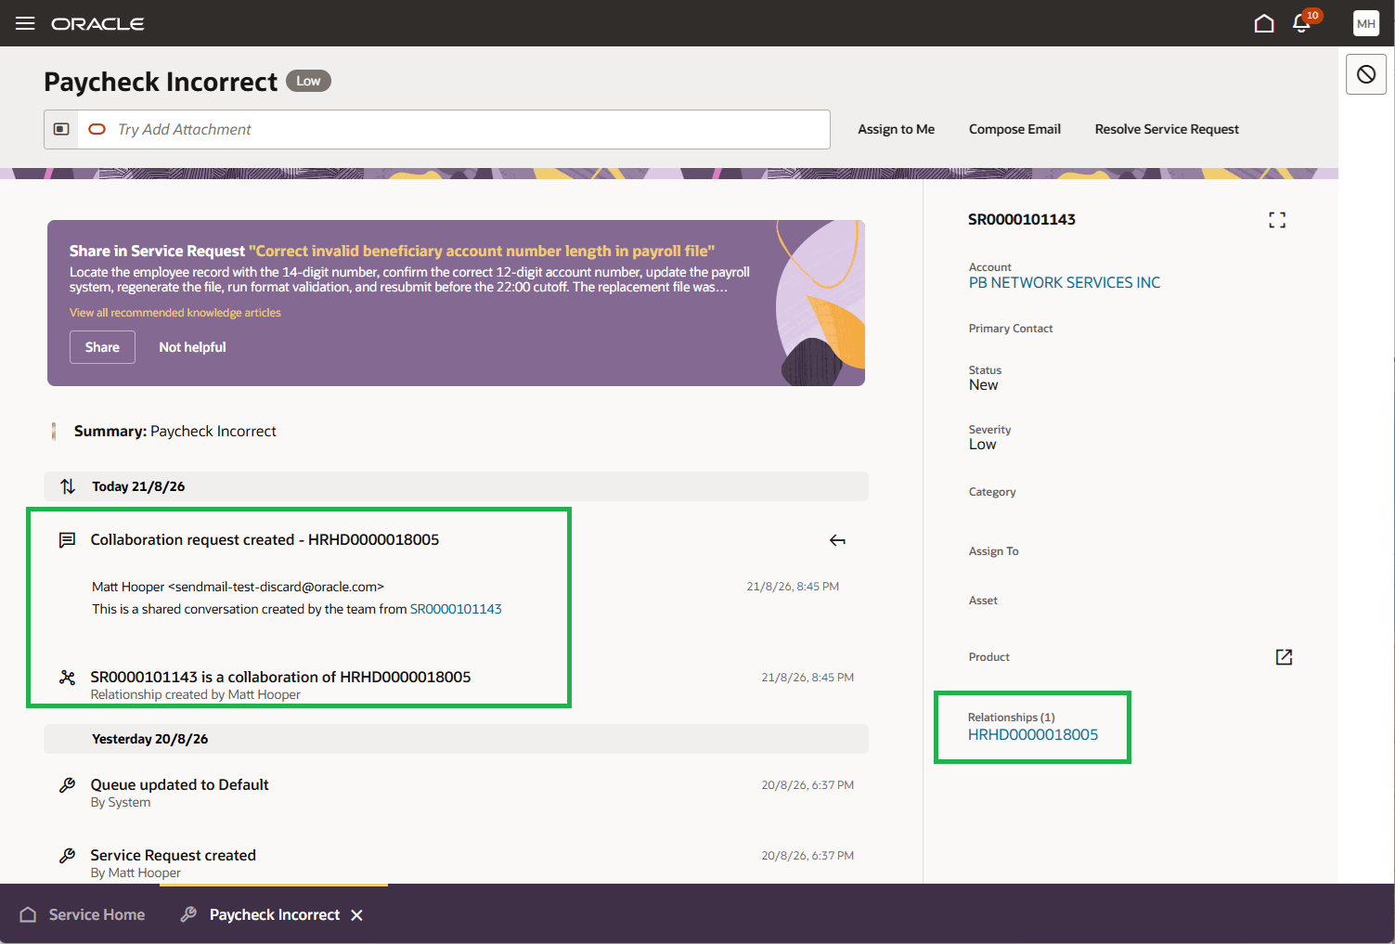Close the Paycheck Incorrect tab
The image size is (1395, 944).
[356, 915]
